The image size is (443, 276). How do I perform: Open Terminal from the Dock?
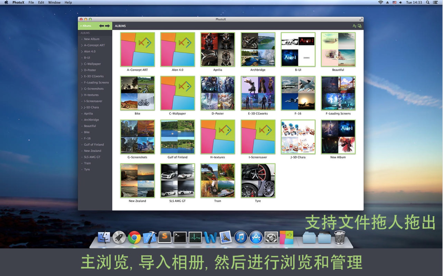click(x=180, y=237)
